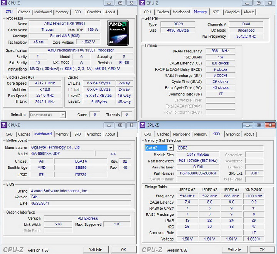
Task: Click the Core Voltage 1.632 V field
Action: click(88, 42)
